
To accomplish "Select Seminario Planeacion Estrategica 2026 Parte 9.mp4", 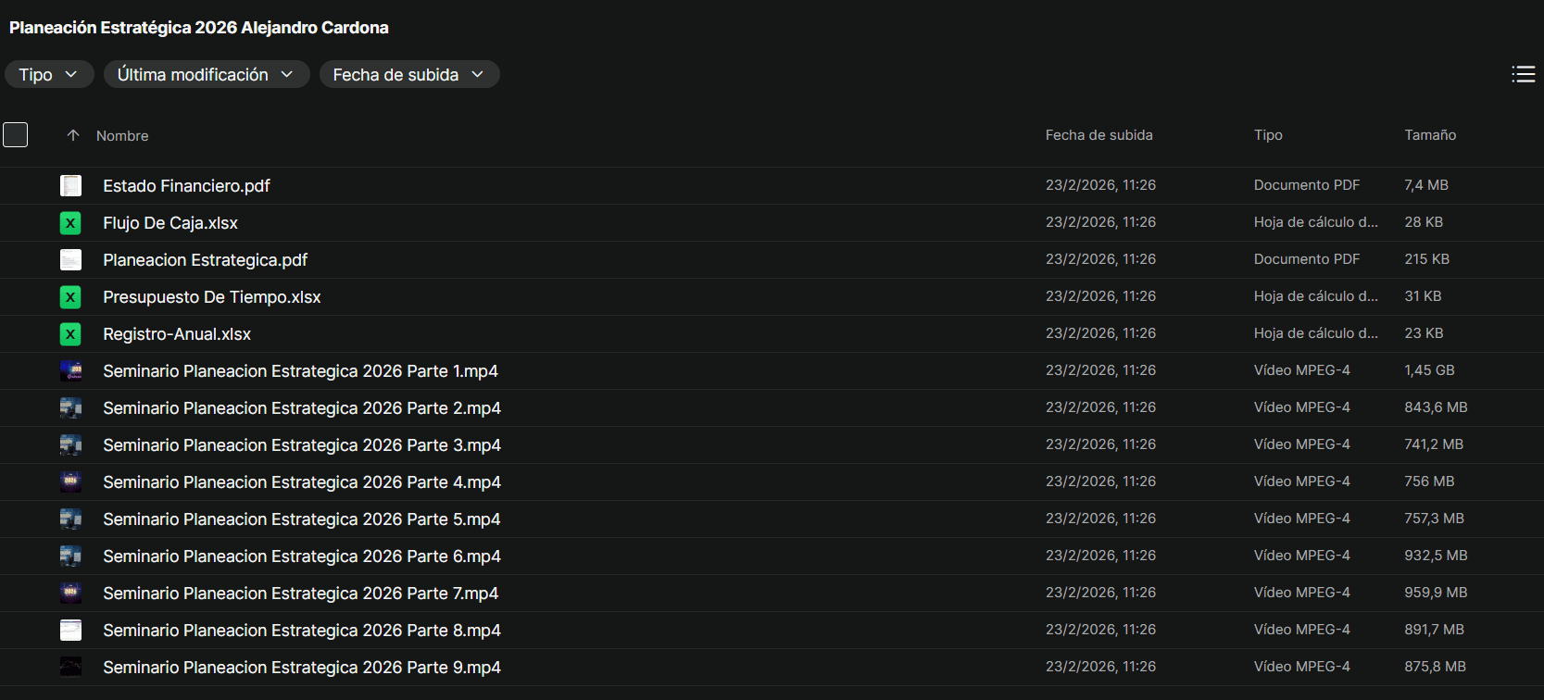I will tap(301, 668).
